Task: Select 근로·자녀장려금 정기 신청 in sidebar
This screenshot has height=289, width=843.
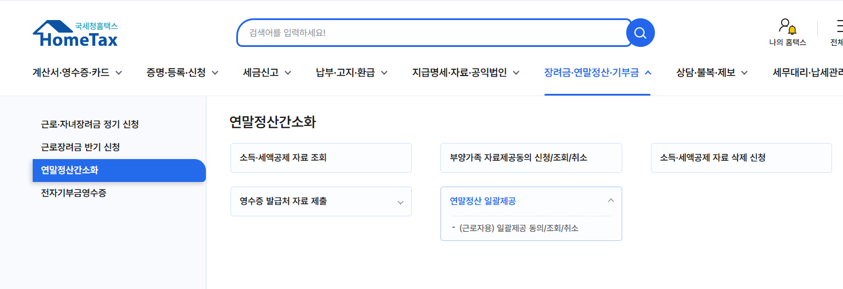Action: [x=90, y=124]
